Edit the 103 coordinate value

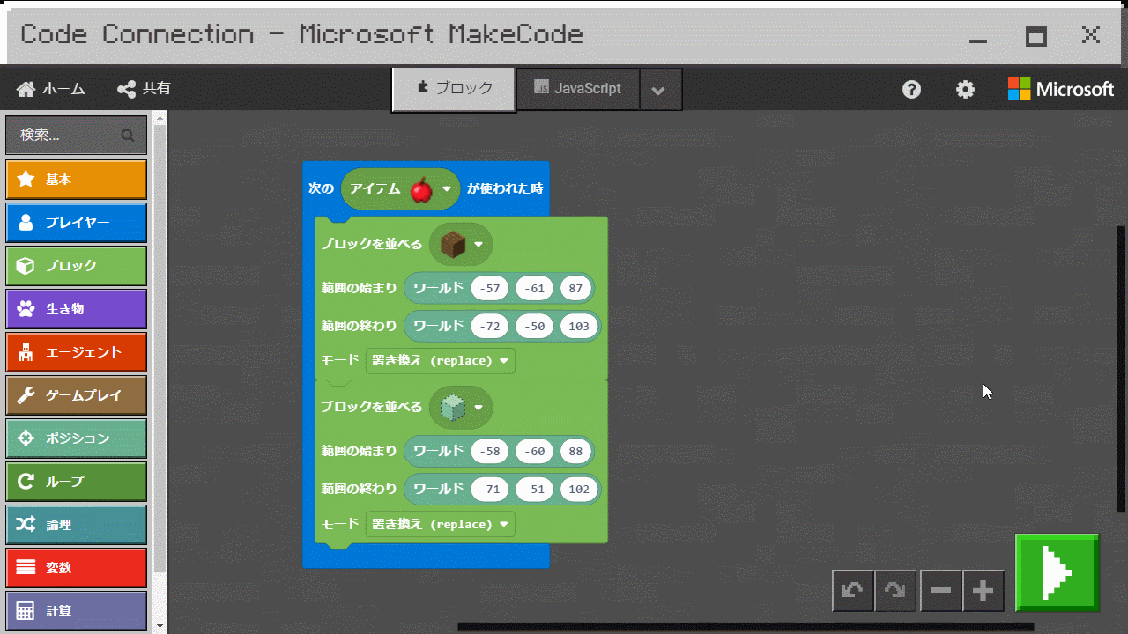point(579,327)
